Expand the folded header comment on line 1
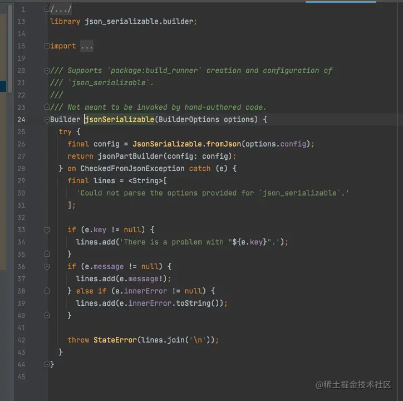403x401 pixels. [47, 9]
